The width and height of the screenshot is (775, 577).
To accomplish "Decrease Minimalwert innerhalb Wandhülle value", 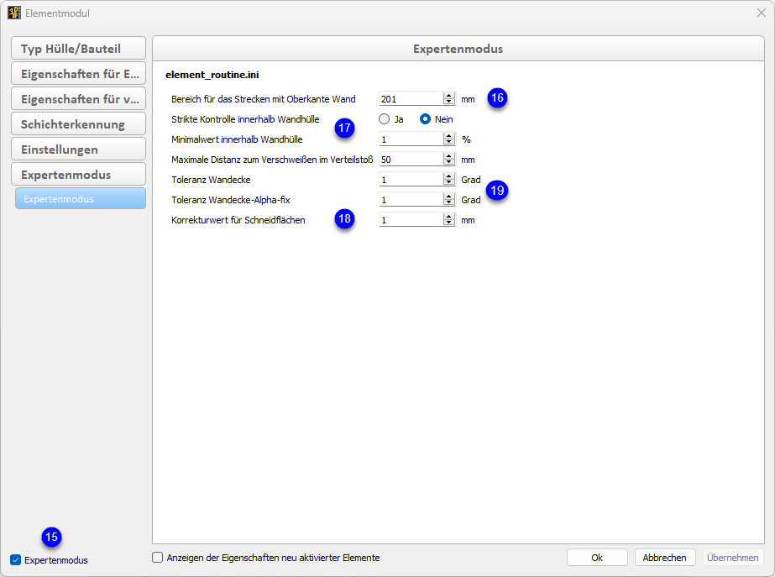I will coord(449,143).
